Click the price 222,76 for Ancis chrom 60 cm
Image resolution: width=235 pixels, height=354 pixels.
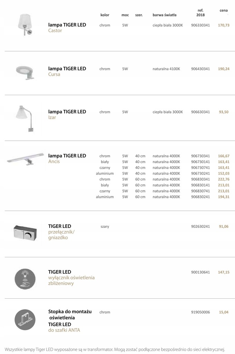(x=224, y=179)
